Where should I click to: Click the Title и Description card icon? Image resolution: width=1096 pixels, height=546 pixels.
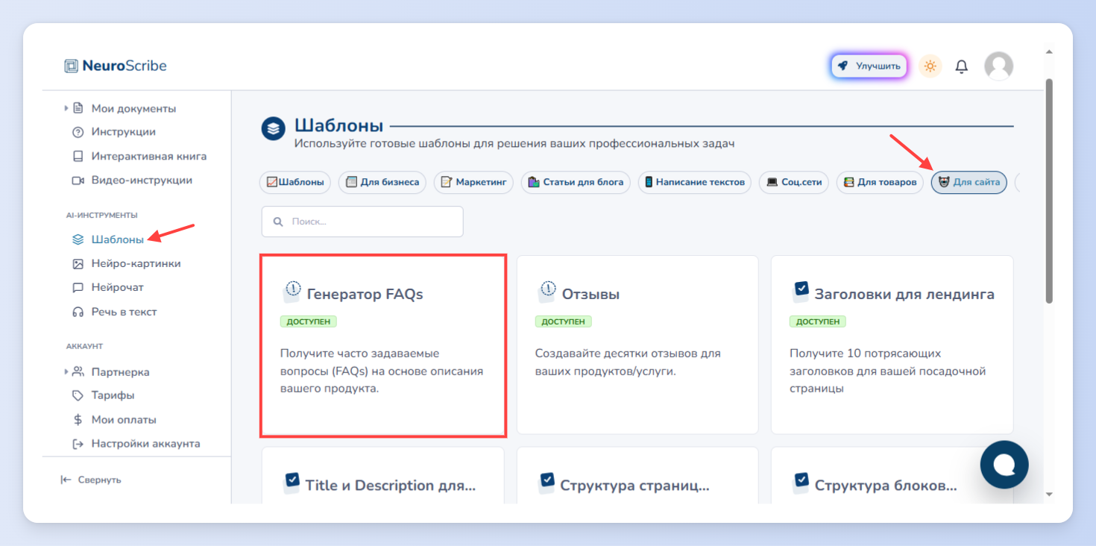[292, 483]
